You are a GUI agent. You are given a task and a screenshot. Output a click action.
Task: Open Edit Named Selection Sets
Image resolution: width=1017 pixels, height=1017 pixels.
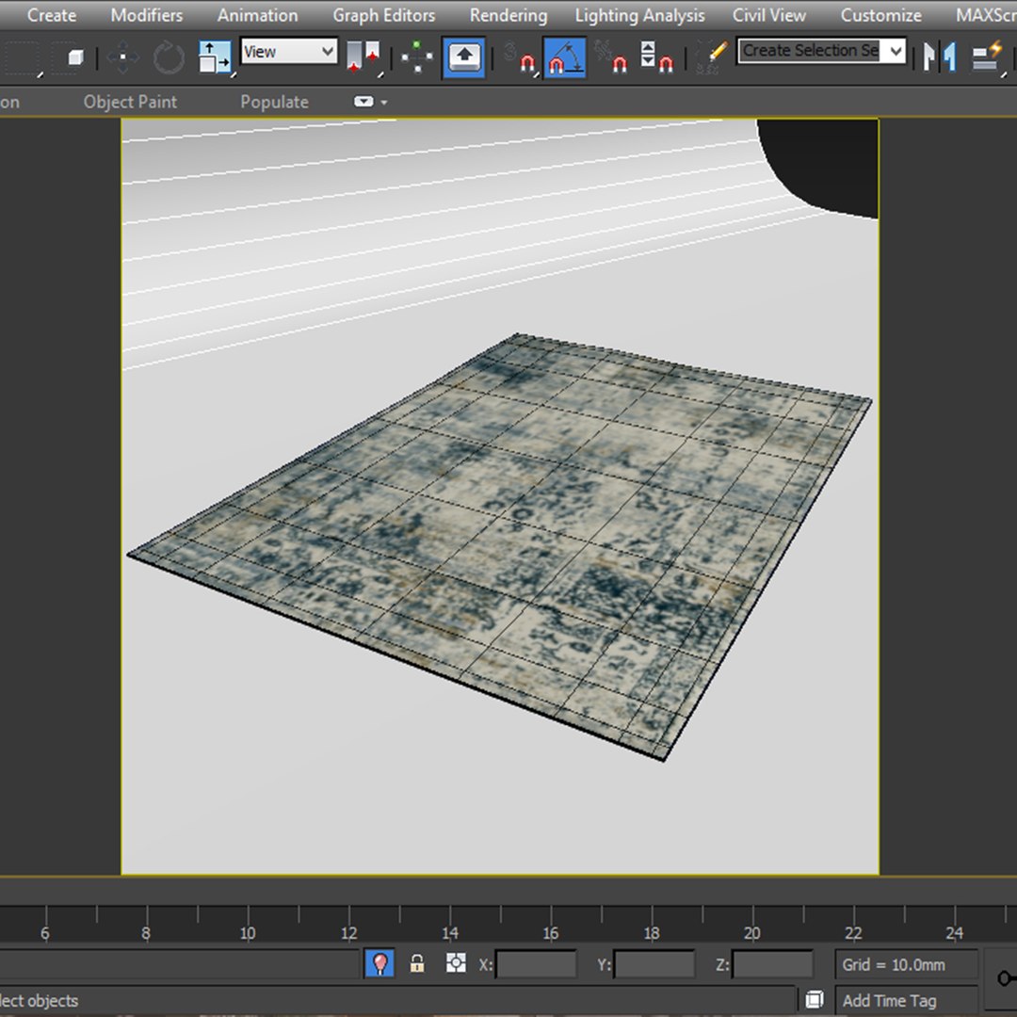pyautogui.click(x=711, y=57)
